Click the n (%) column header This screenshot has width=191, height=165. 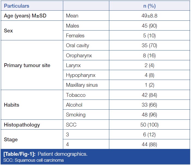click(x=149, y=6)
